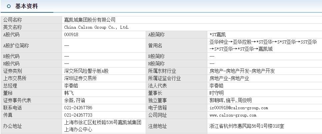Image resolution: width=322 pixels, height=134 pixels.
Task: Select fax number 021-24267733
Action: pyautogui.click(x=78, y=115)
